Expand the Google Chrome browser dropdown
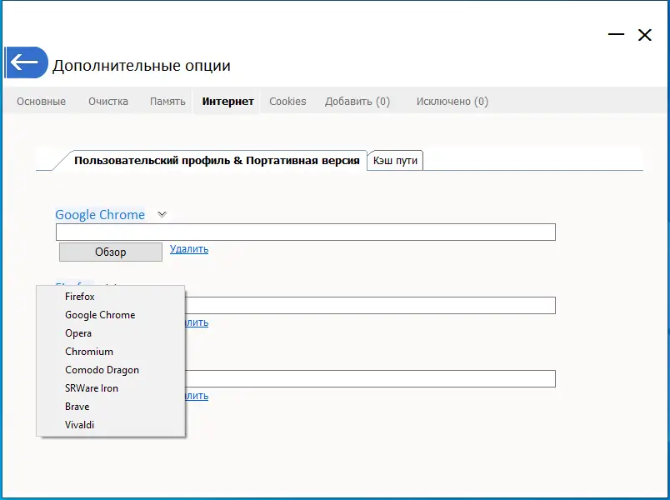 click(x=162, y=214)
